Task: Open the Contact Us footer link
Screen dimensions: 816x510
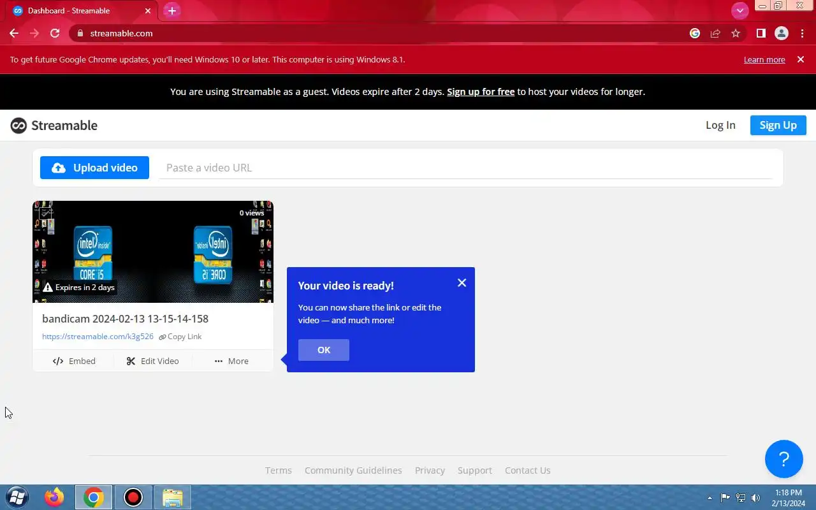Action: [x=528, y=470]
